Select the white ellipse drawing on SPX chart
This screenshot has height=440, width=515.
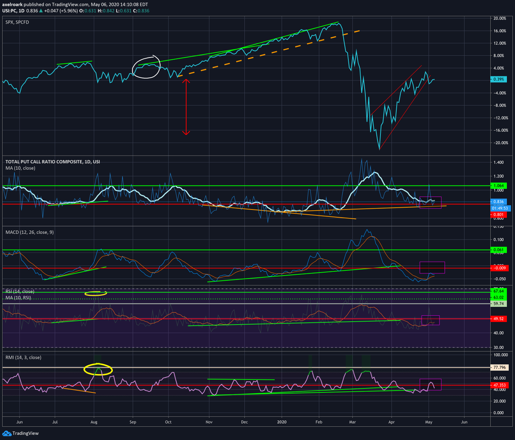[x=146, y=67]
